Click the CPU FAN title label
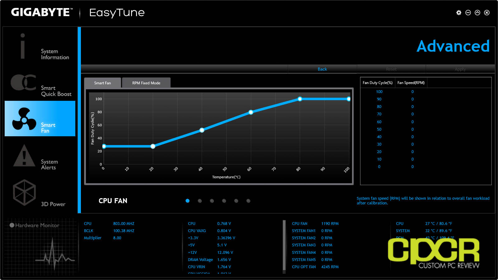Viewport: 498px width, 280px height. coord(113,201)
